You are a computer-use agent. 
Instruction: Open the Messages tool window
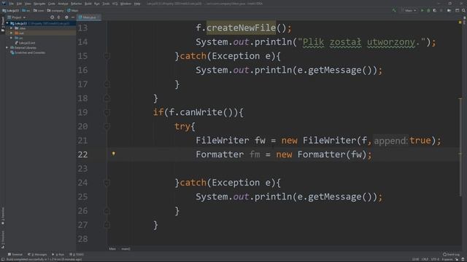(x=37, y=255)
